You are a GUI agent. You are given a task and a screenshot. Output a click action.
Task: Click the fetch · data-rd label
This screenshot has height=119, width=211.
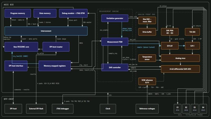[18, 20]
